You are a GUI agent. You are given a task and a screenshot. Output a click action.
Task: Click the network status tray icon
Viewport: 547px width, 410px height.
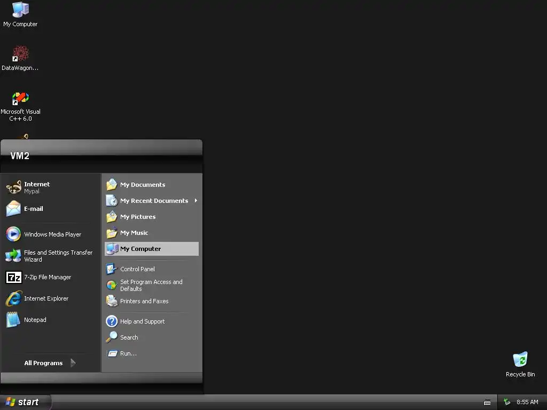point(507,402)
